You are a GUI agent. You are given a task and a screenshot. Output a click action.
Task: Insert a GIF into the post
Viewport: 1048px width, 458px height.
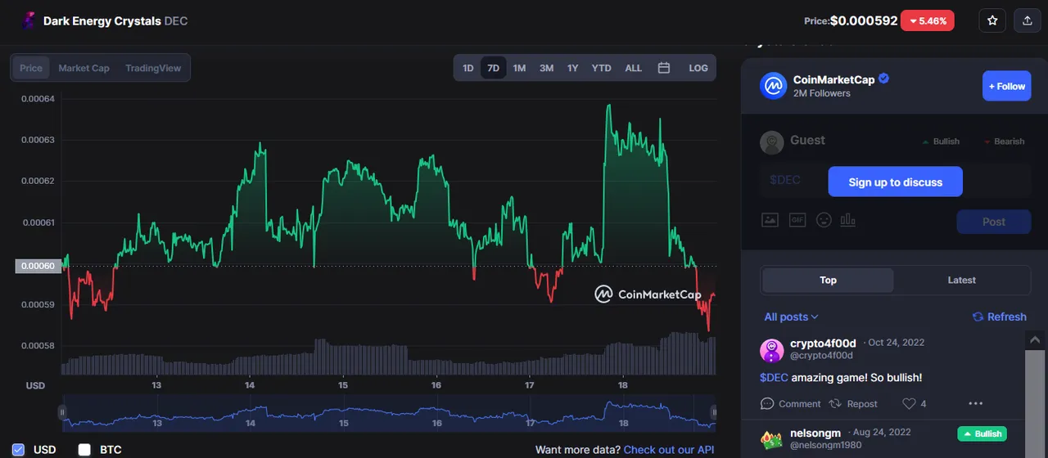(x=797, y=219)
